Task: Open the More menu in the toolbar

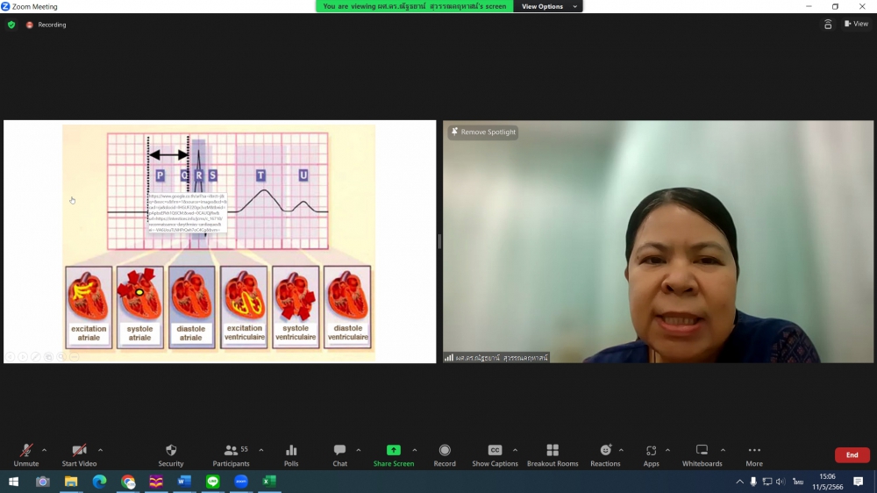Action: coord(754,454)
